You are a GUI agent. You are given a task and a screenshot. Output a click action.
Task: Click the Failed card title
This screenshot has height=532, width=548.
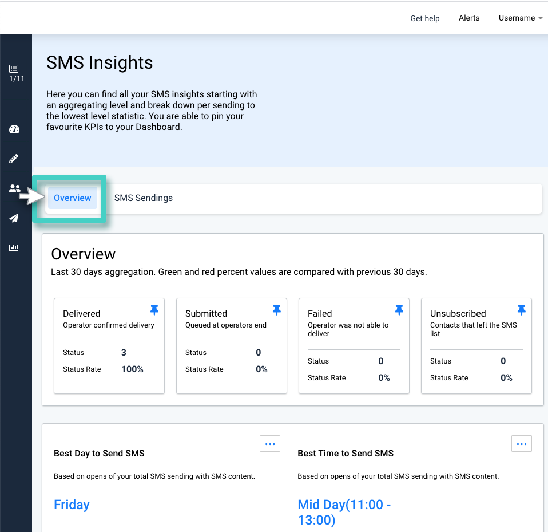pos(319,313)
